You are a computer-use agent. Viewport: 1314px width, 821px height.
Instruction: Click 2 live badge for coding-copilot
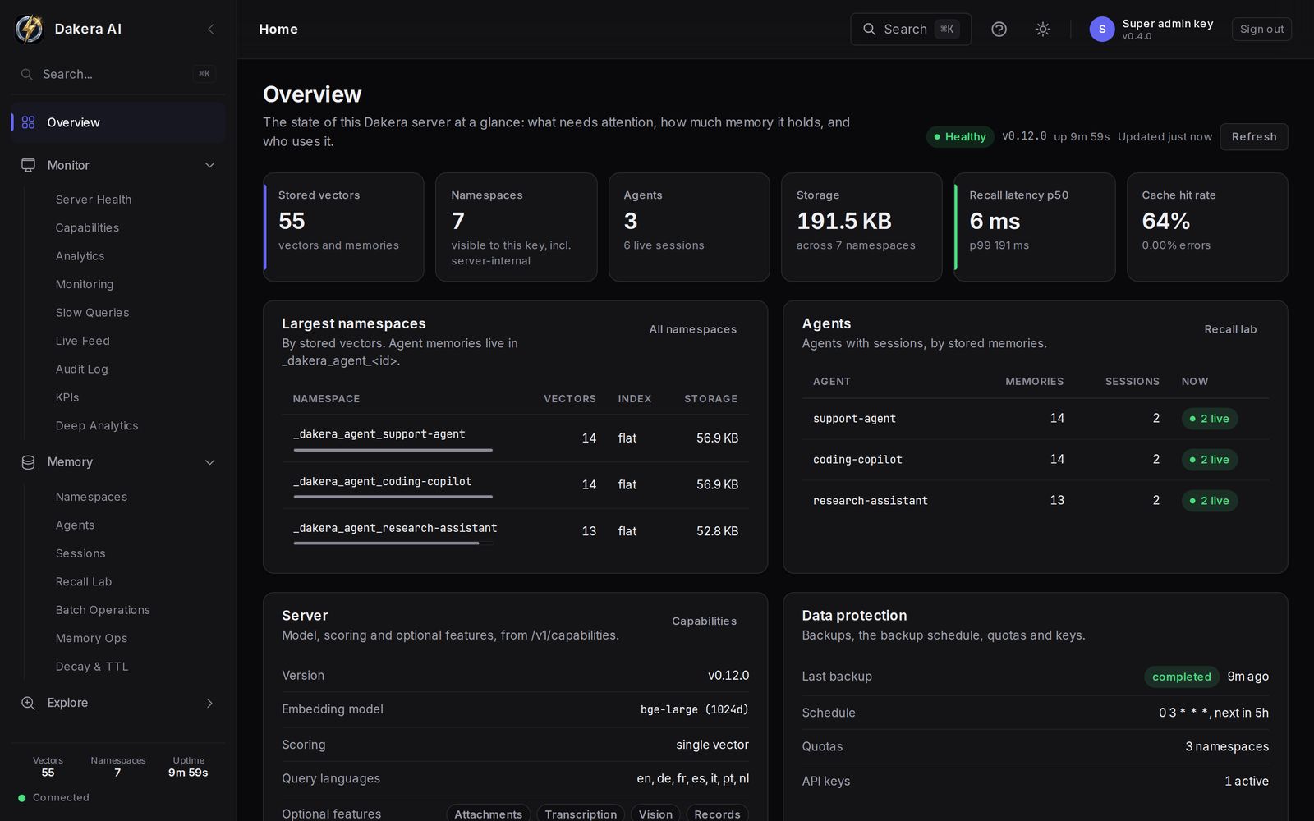(1210, 460)
